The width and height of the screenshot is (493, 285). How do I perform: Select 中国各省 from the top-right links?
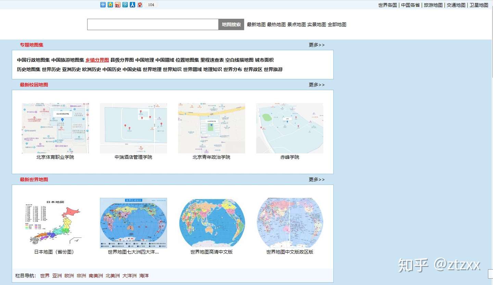[x=410, y=5]
